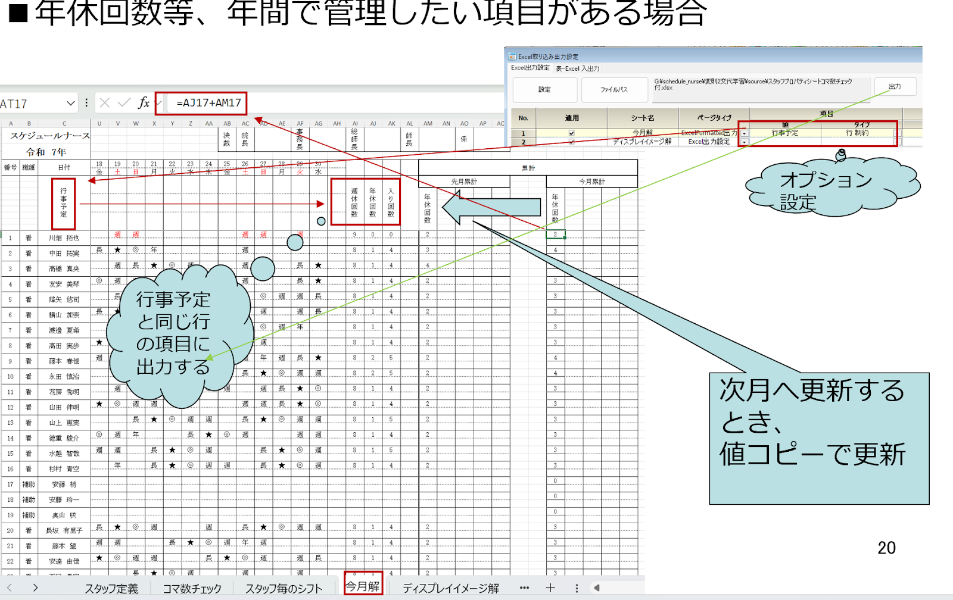Click the 令和 7年 cell
The height and width of the screenshot is (600, 953).
[x=46, y=152]
